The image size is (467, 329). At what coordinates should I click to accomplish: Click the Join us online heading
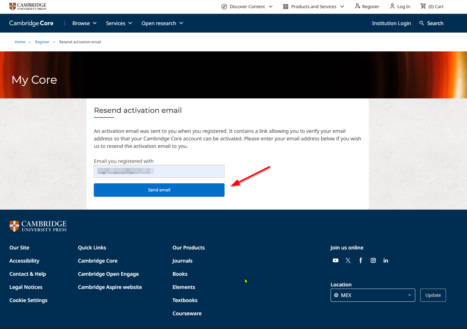click(347, 248)
